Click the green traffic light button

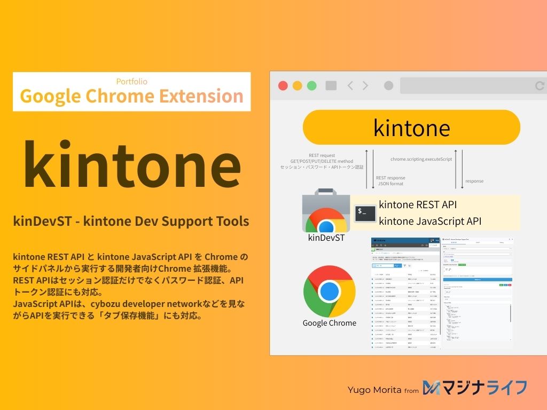(x=311, y=85)
